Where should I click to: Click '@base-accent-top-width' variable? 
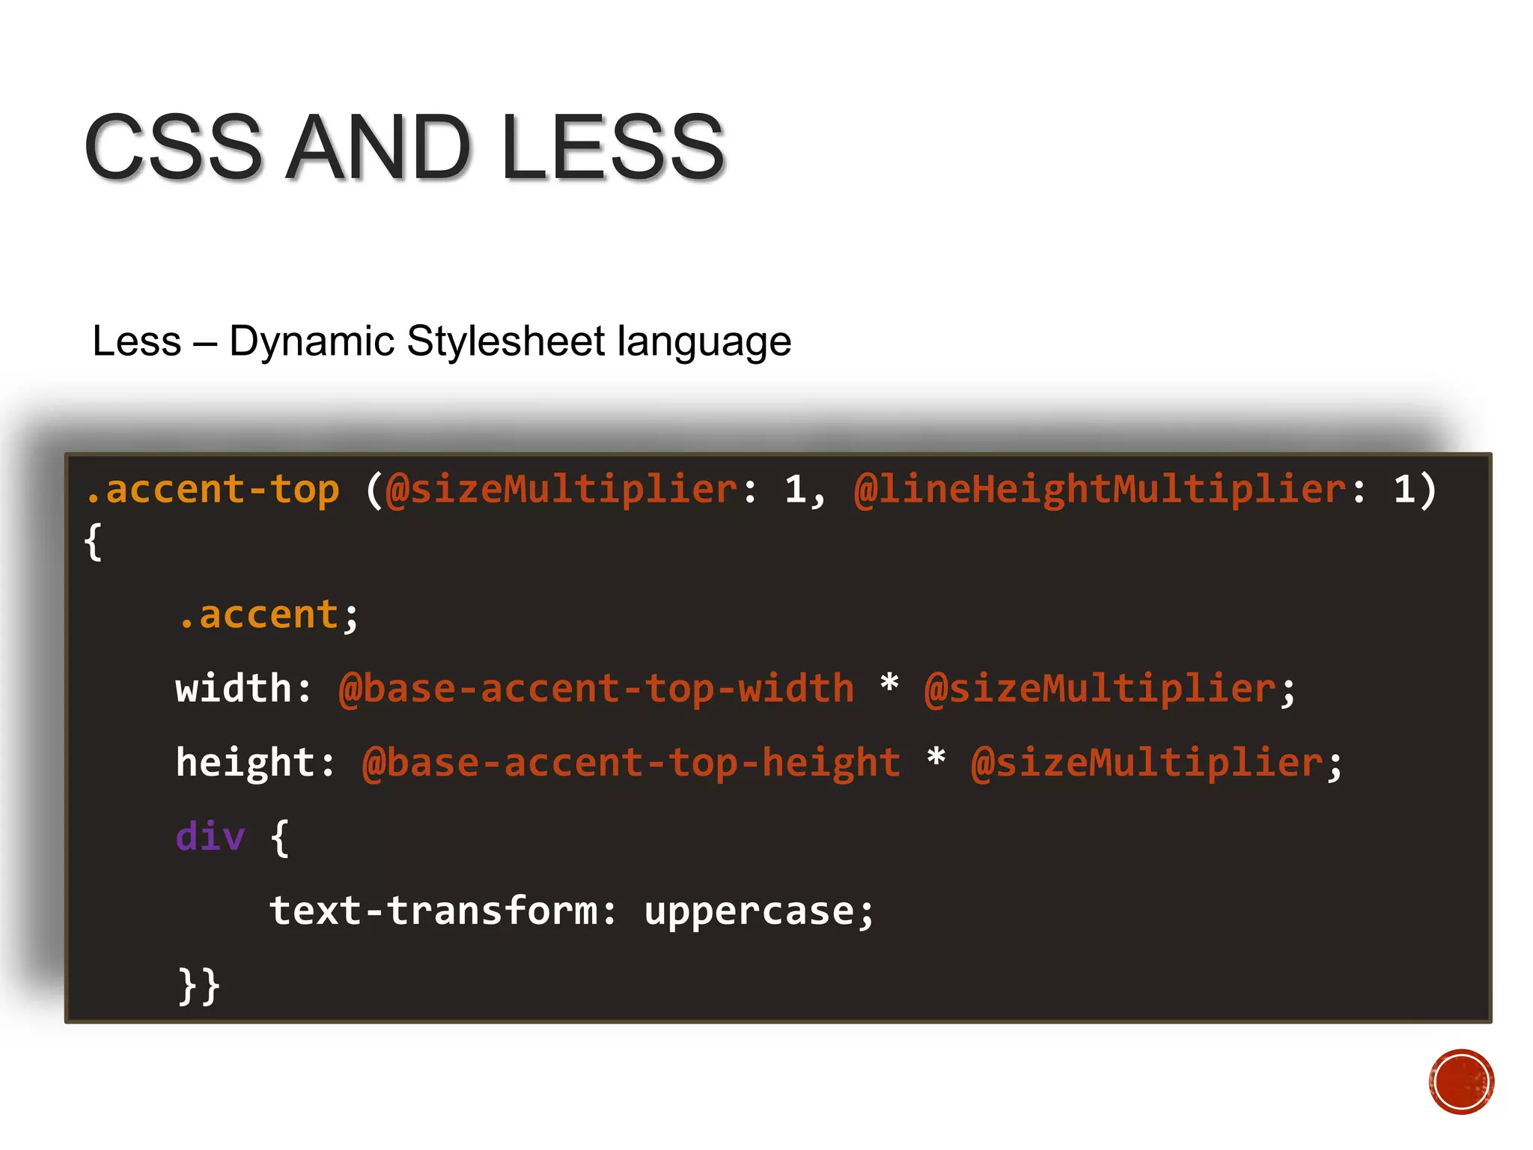(597, 689)
